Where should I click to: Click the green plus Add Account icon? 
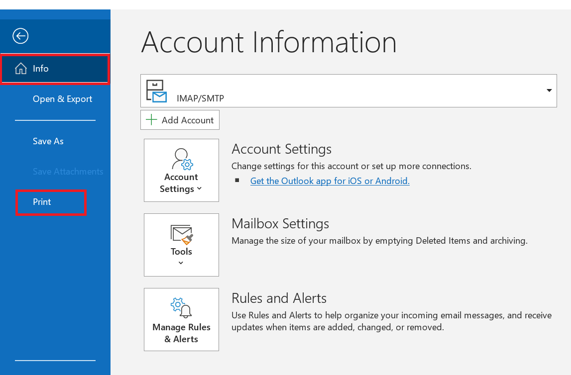click(151, 120)
